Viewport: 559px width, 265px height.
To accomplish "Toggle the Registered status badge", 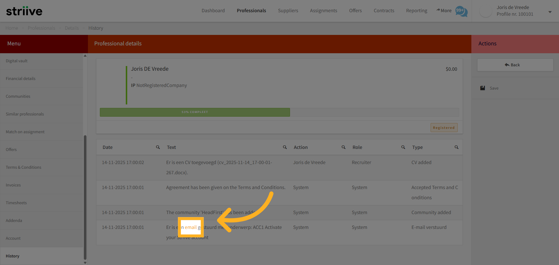I will point(444,127).
